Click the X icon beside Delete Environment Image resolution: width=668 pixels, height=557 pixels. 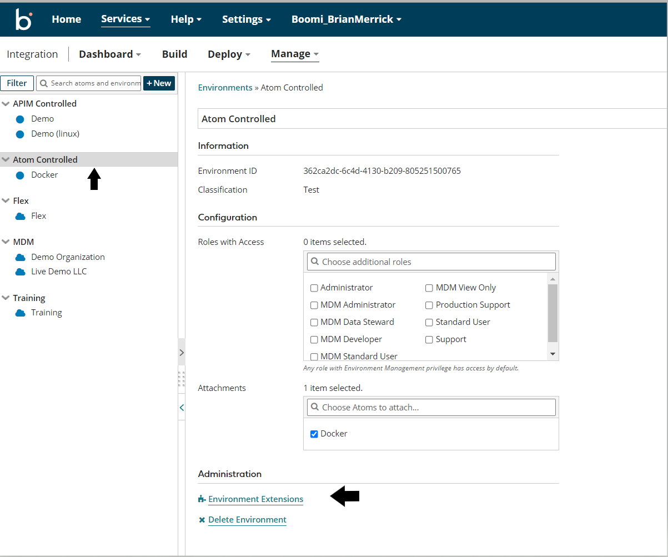[x=201, y=520]
